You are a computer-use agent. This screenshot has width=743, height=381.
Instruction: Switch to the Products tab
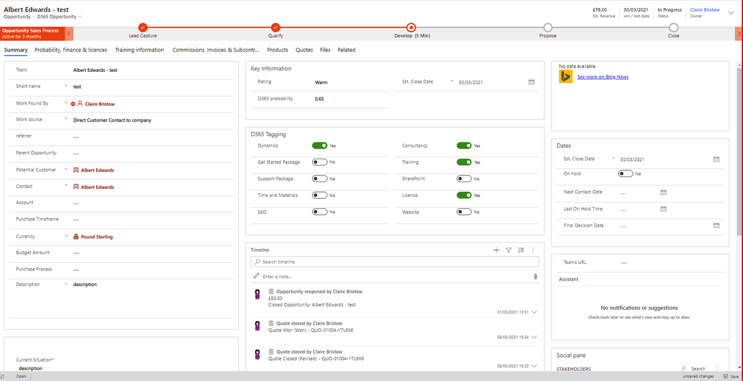[x=277, y=50]
